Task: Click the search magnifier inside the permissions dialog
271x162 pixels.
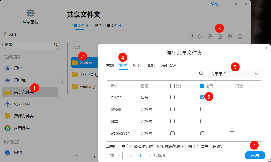Action: pos(201,74)
